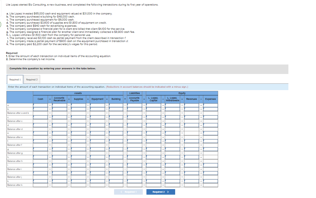Select the Cash field in row a.
This screenshot has height=198, width=316.
click(40, 105)
